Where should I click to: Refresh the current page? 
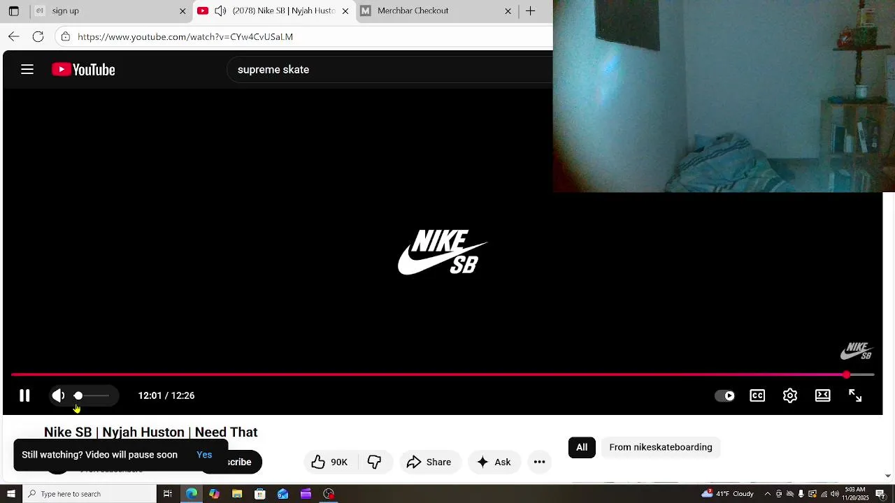click(x=38, y=36)
